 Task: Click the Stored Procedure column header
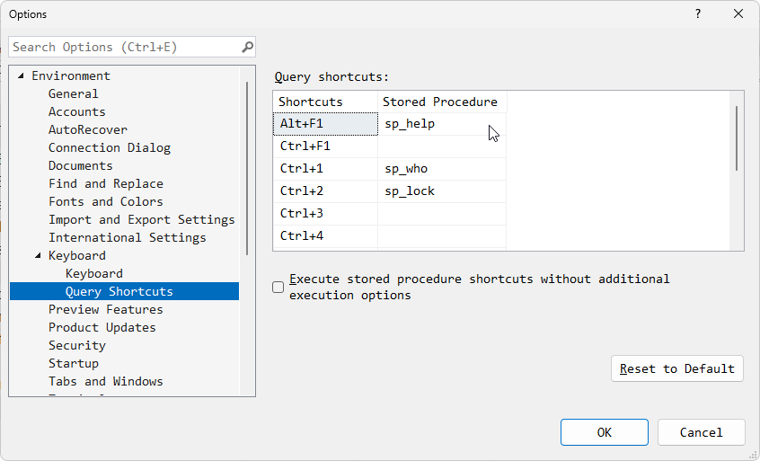tap(442, 102)
